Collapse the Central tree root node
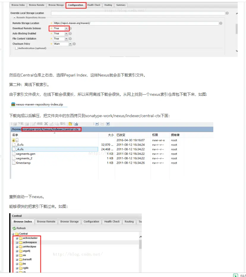246x277 pixels. [13, 234]
